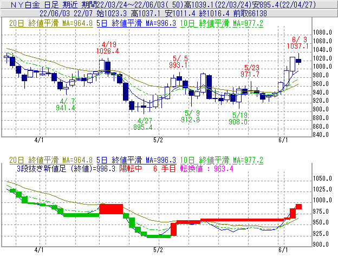The height and width of the screenshot is (257, 338).
Task: Select the 5/23 971.7 high label
Action: [250, 71]
